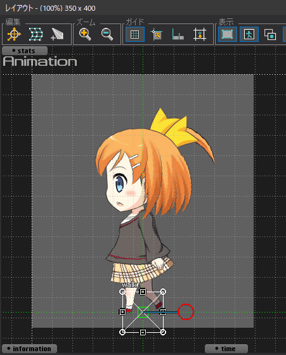Screen dimensions: 286x355
Task: Click the origin arrow guide icon
Action: (156, 34)
